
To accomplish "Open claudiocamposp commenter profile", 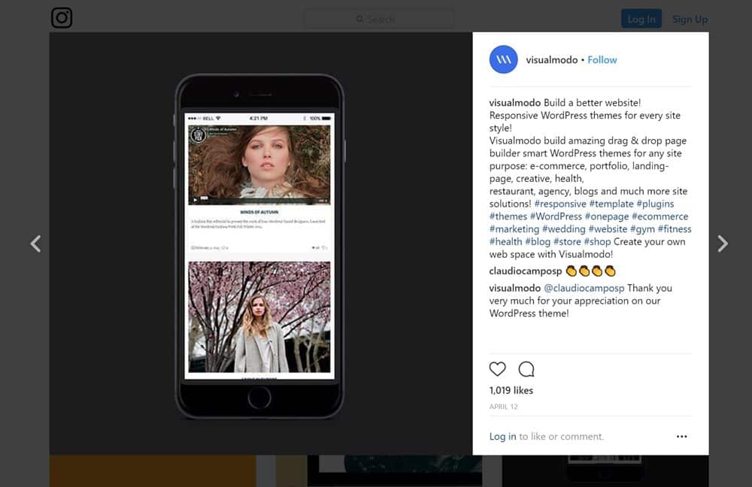I will [x=525, y=271].
